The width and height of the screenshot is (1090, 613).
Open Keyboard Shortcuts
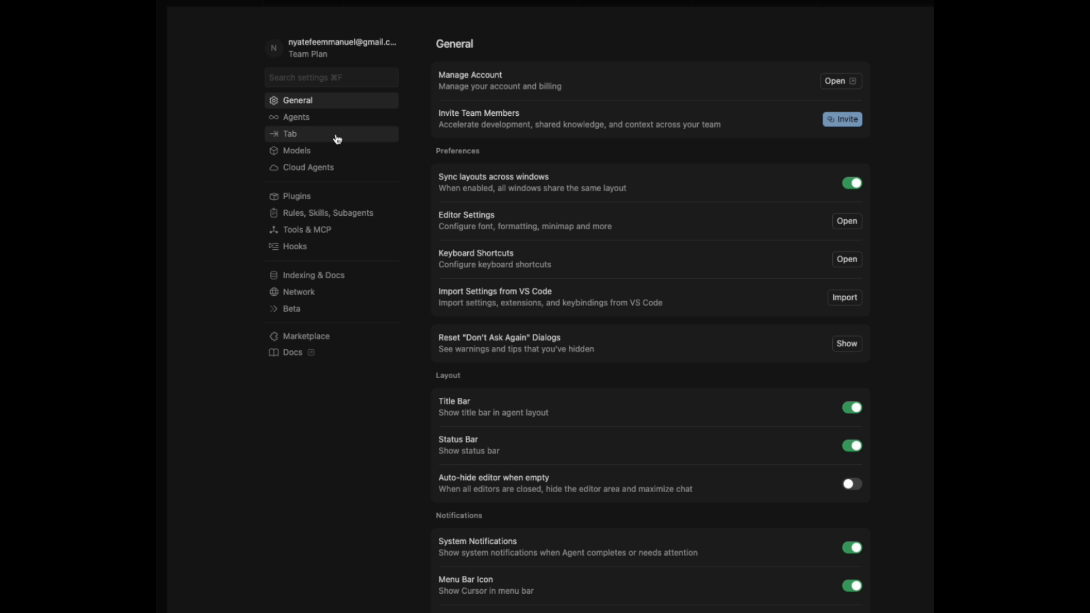(x=847, y=259)
